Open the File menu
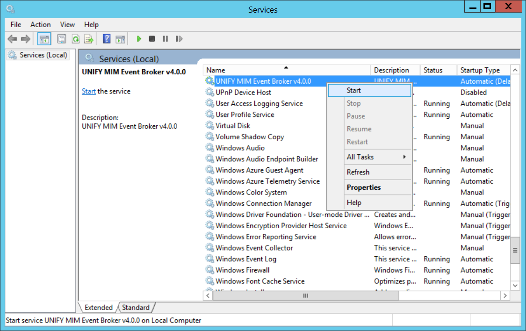Screen dimensions: 526x331 pyautogui.click(x=16, y=24)
